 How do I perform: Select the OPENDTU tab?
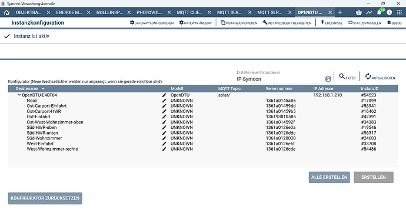[310, 12]
